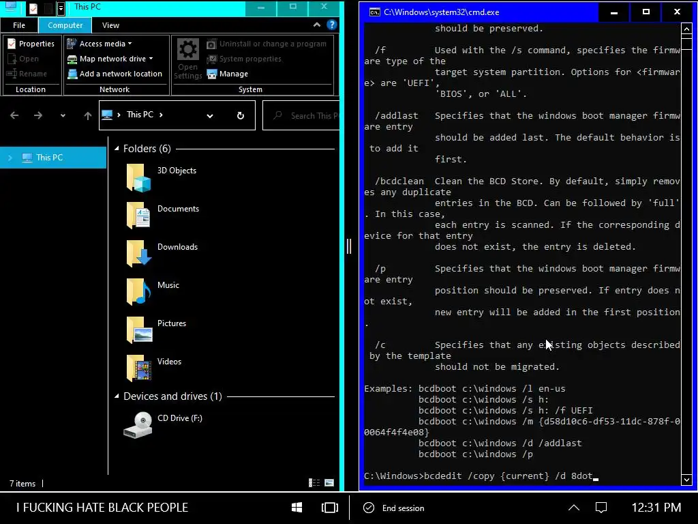Open the recent locations dropdown
Screen dimensions: 698x524
tap(63, 116)
